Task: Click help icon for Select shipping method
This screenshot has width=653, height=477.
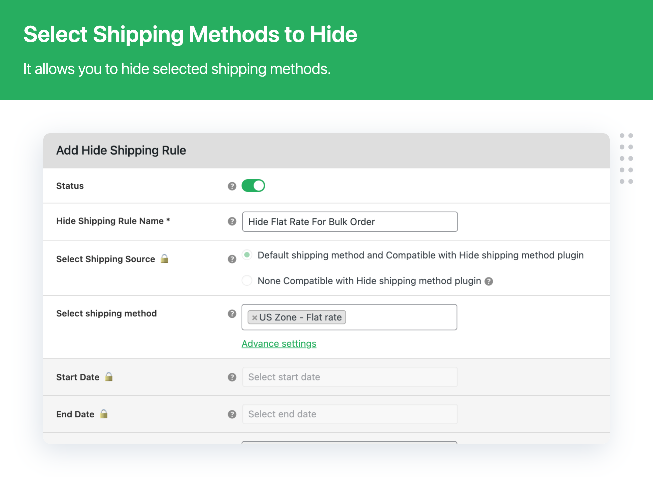Action: (232, 314)
